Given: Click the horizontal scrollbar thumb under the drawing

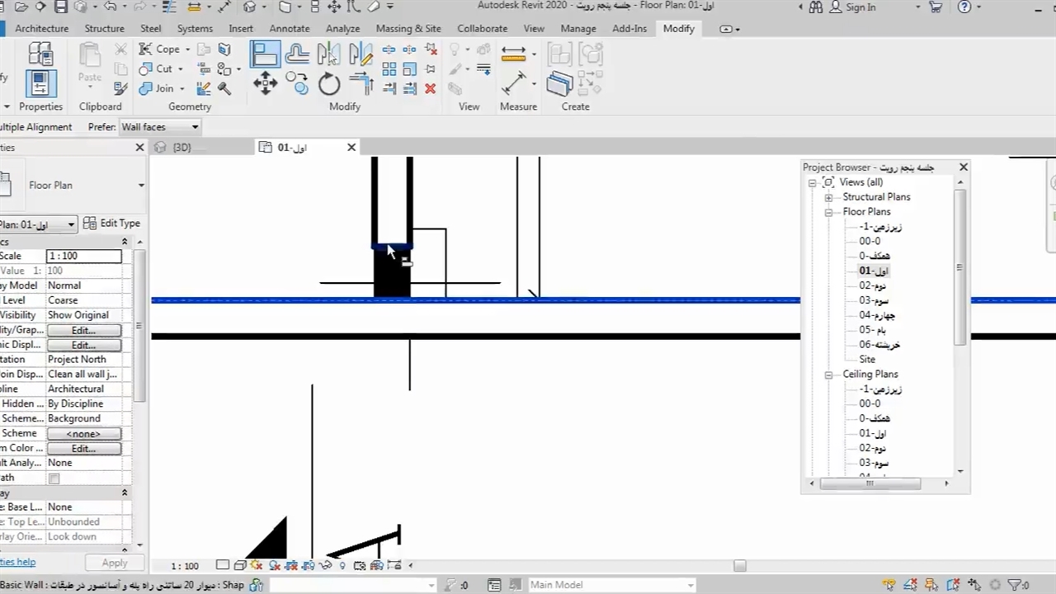Looking at the screenshot, I should tap(739, 566).
